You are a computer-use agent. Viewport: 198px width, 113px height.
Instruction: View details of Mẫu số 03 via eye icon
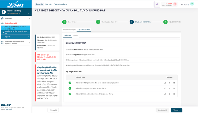coord(170,94)
